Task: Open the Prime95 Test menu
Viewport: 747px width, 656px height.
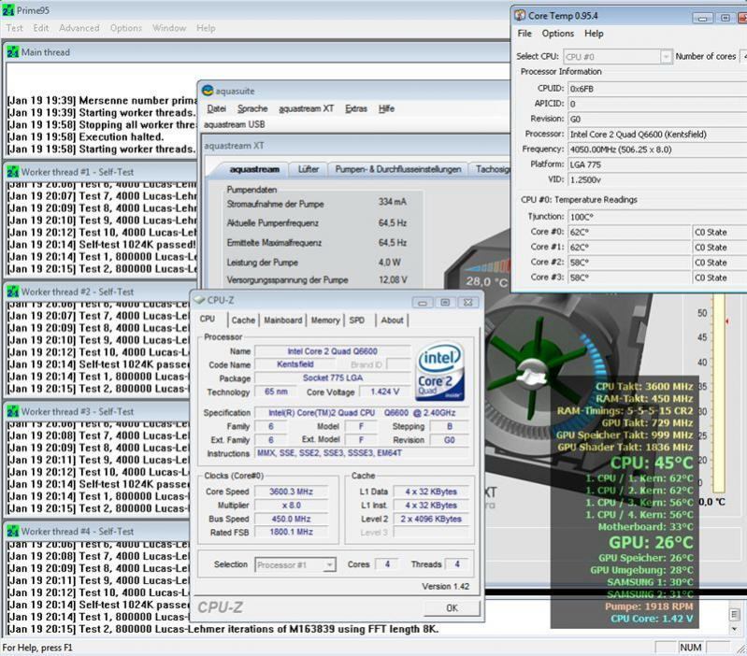Action: (x=14, y=28)
